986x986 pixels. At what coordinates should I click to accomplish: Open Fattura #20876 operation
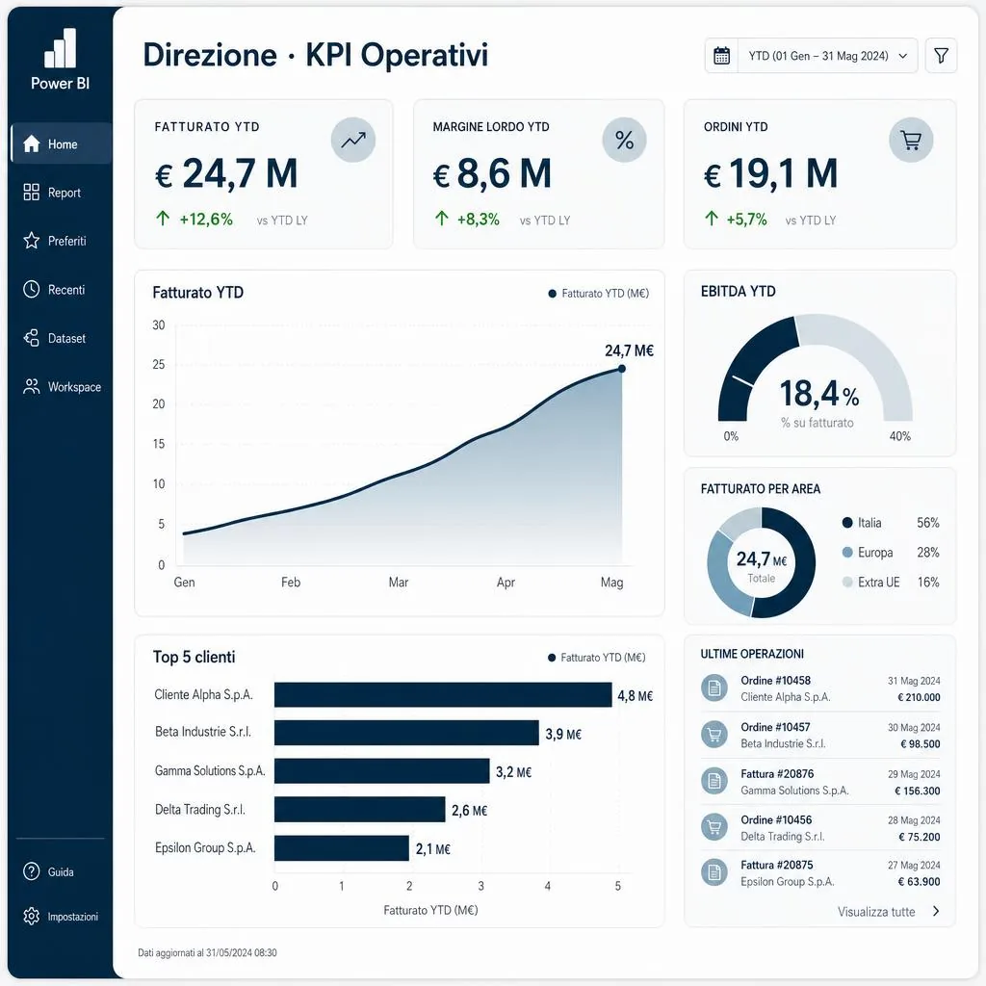pos(820,782)
